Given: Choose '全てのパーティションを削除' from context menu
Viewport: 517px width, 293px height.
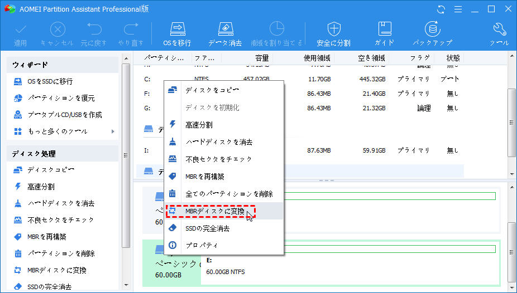Looking at the screenshot, I should coord(224,194).
